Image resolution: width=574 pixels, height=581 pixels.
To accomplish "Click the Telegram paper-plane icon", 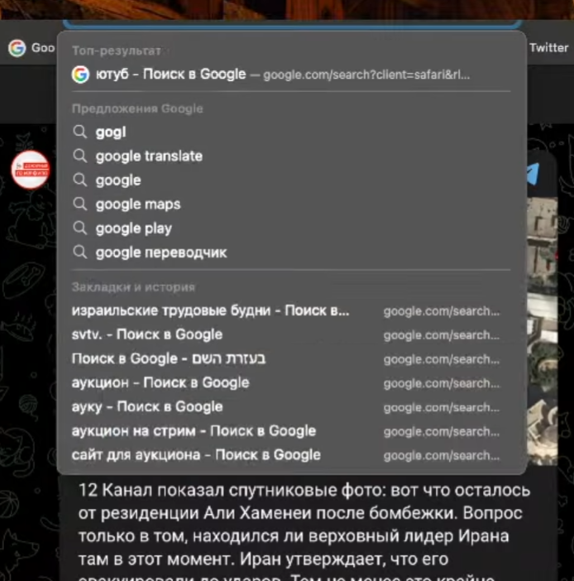I will point(533,174).
